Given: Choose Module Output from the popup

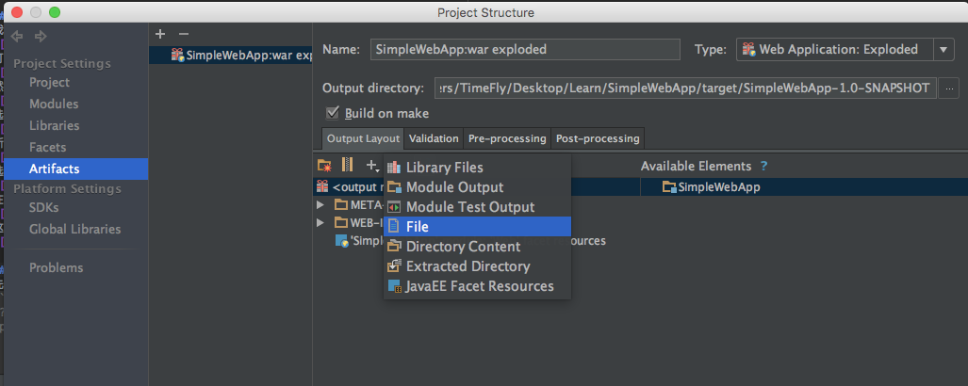Looking at the screenshot, I should tap(477, 187).
